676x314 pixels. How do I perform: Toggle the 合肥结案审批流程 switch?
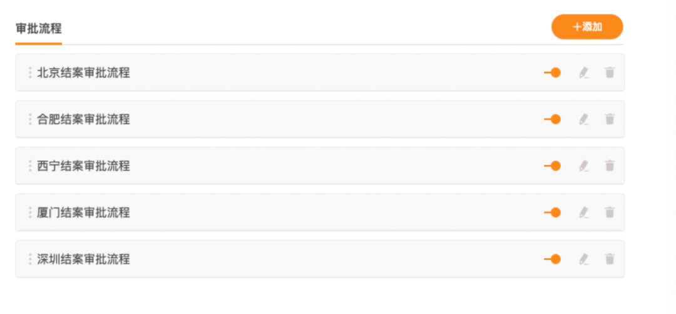coord(552,119)
